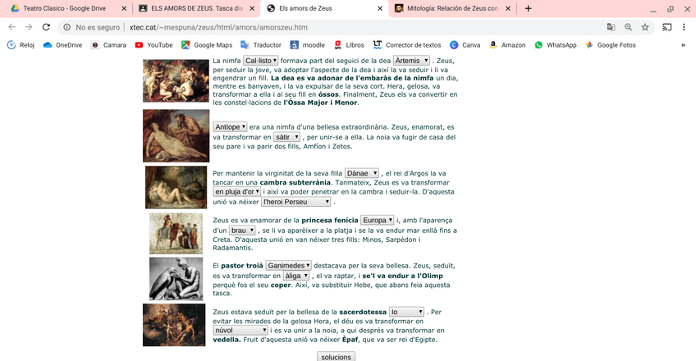Show more bookmarks with chevron
The height and width of the screenshot is (361, 696).
click(x=683, y=45)
